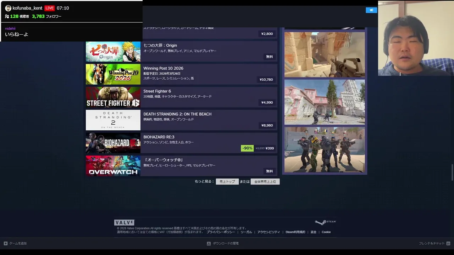Click the BIOHAZARD RE:3 title text

point(159,137)
